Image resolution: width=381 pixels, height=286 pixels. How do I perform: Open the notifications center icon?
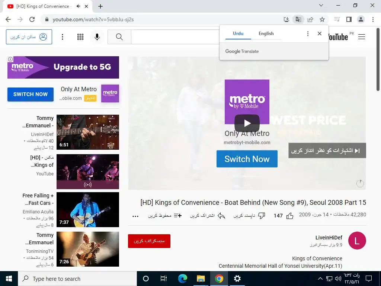tap(369, 279)
